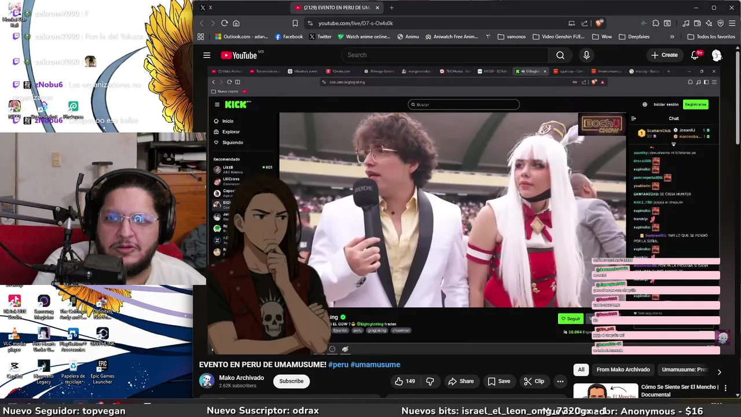Click the Mako Archivado channel avatar
The width and height of the screenshot is (741, 417).
(207, 381)
